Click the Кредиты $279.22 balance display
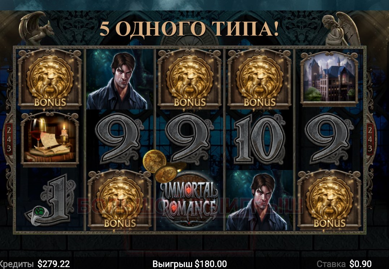 (35, 264)
